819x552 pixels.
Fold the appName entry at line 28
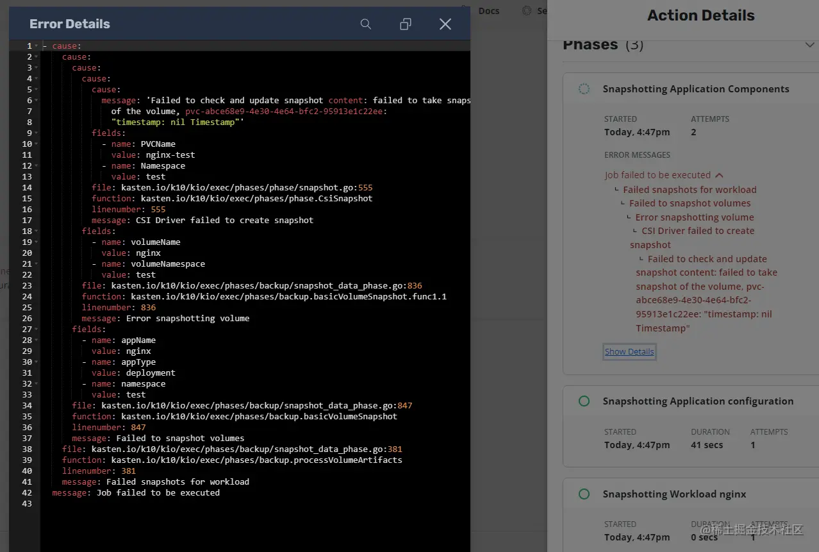pos(37,340)
